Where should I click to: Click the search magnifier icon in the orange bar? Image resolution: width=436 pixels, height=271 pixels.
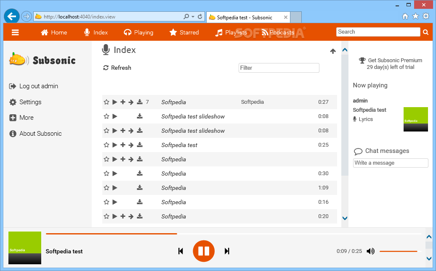click(x=425, y=32)
